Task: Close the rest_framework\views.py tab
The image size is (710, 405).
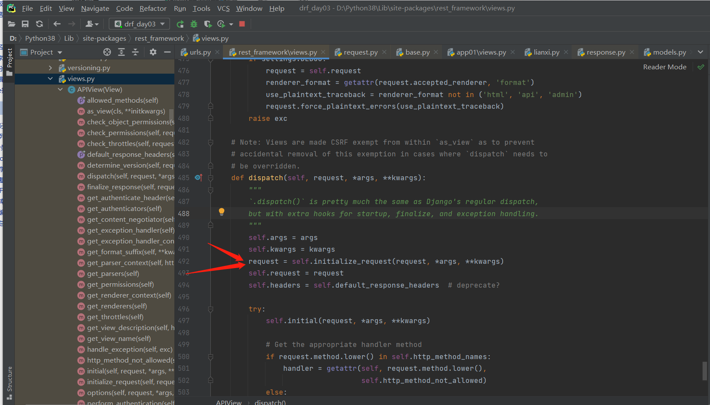Action: point(323,52)
